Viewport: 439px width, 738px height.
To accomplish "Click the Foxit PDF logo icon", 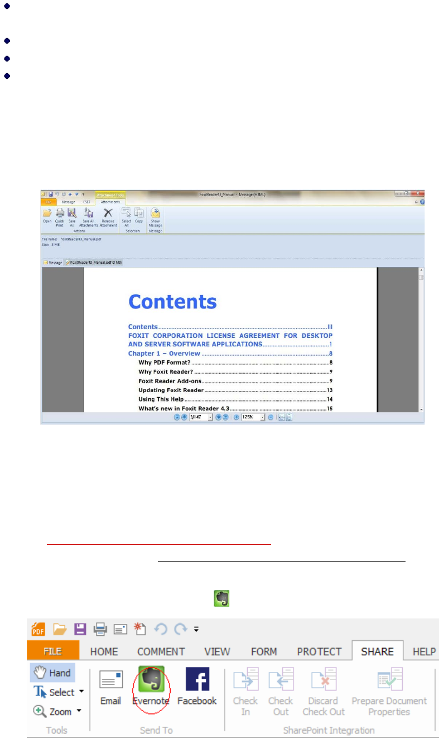I will point(38,629).
